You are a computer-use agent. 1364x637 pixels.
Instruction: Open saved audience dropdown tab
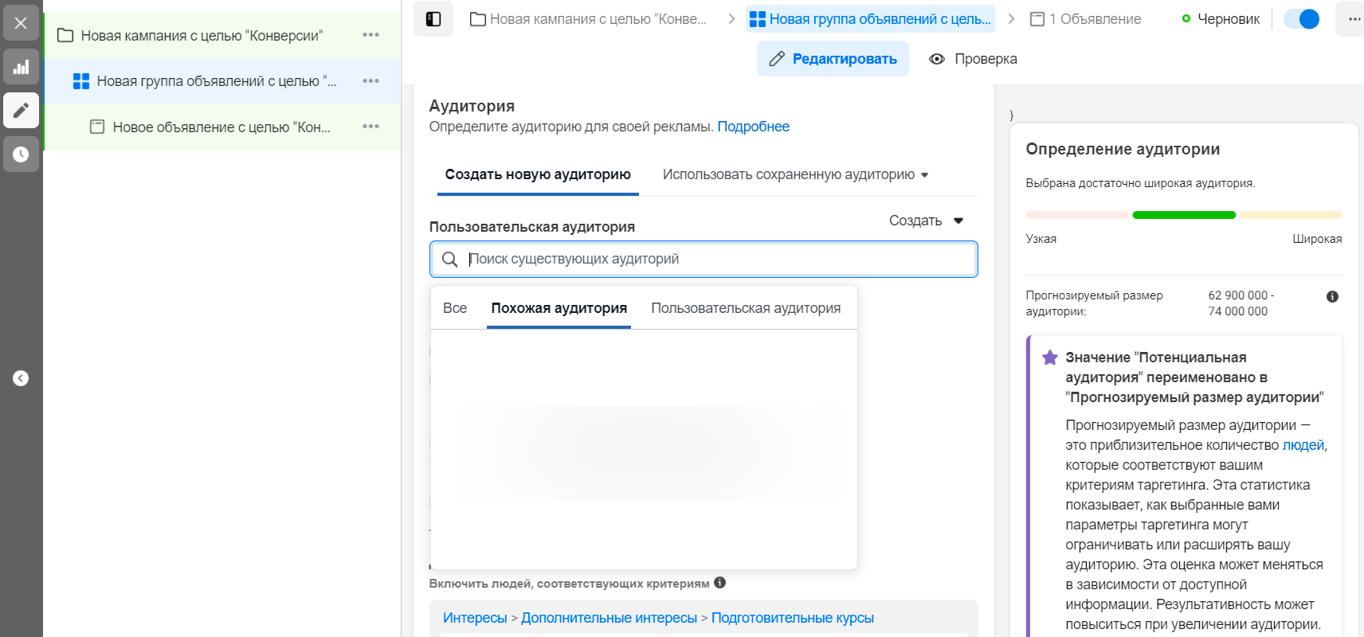click(795, 174)
